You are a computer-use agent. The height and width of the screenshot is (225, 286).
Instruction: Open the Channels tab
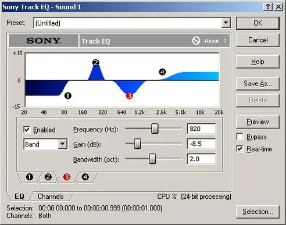tap(51, 197)
